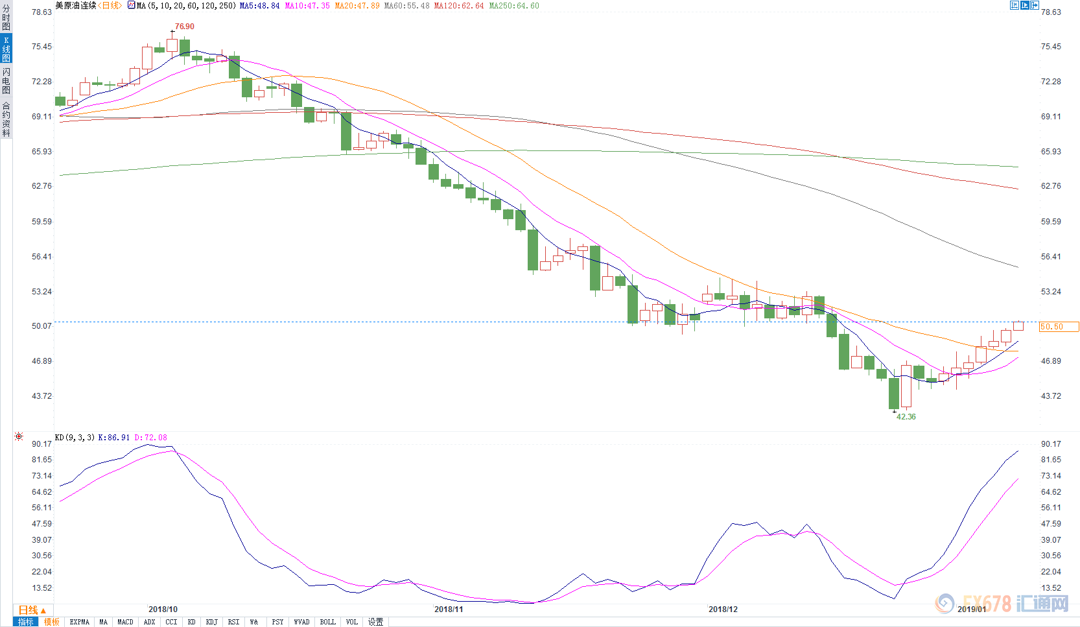Click the 50.50 current price tag

pos(1059,327)
